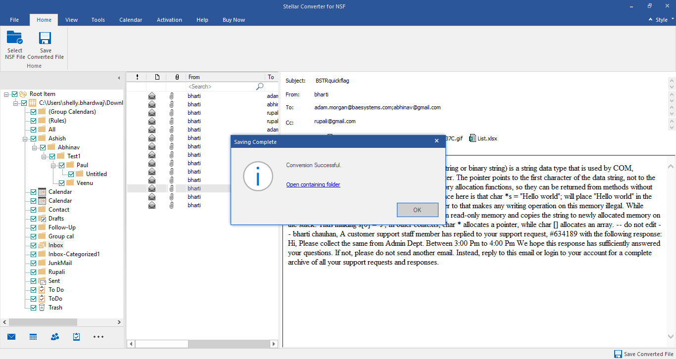The image size is (676, 359).
Task: Toggle the Untitled folder checkbox
Action: tap(71, 174)
